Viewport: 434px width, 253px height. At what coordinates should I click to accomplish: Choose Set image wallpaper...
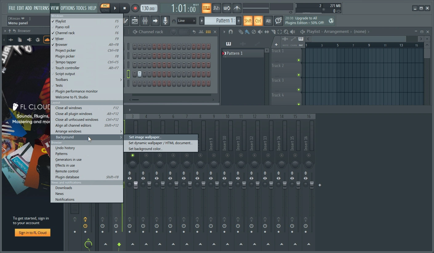pos(161,137)
